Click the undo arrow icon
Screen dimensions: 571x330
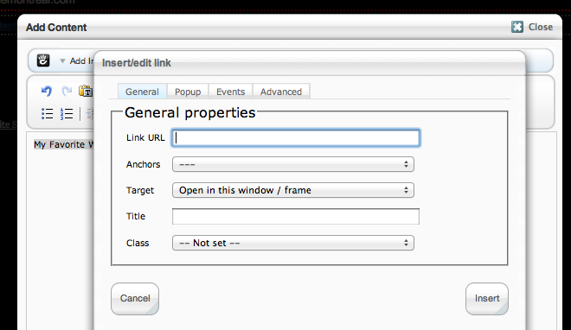[47, 91]
